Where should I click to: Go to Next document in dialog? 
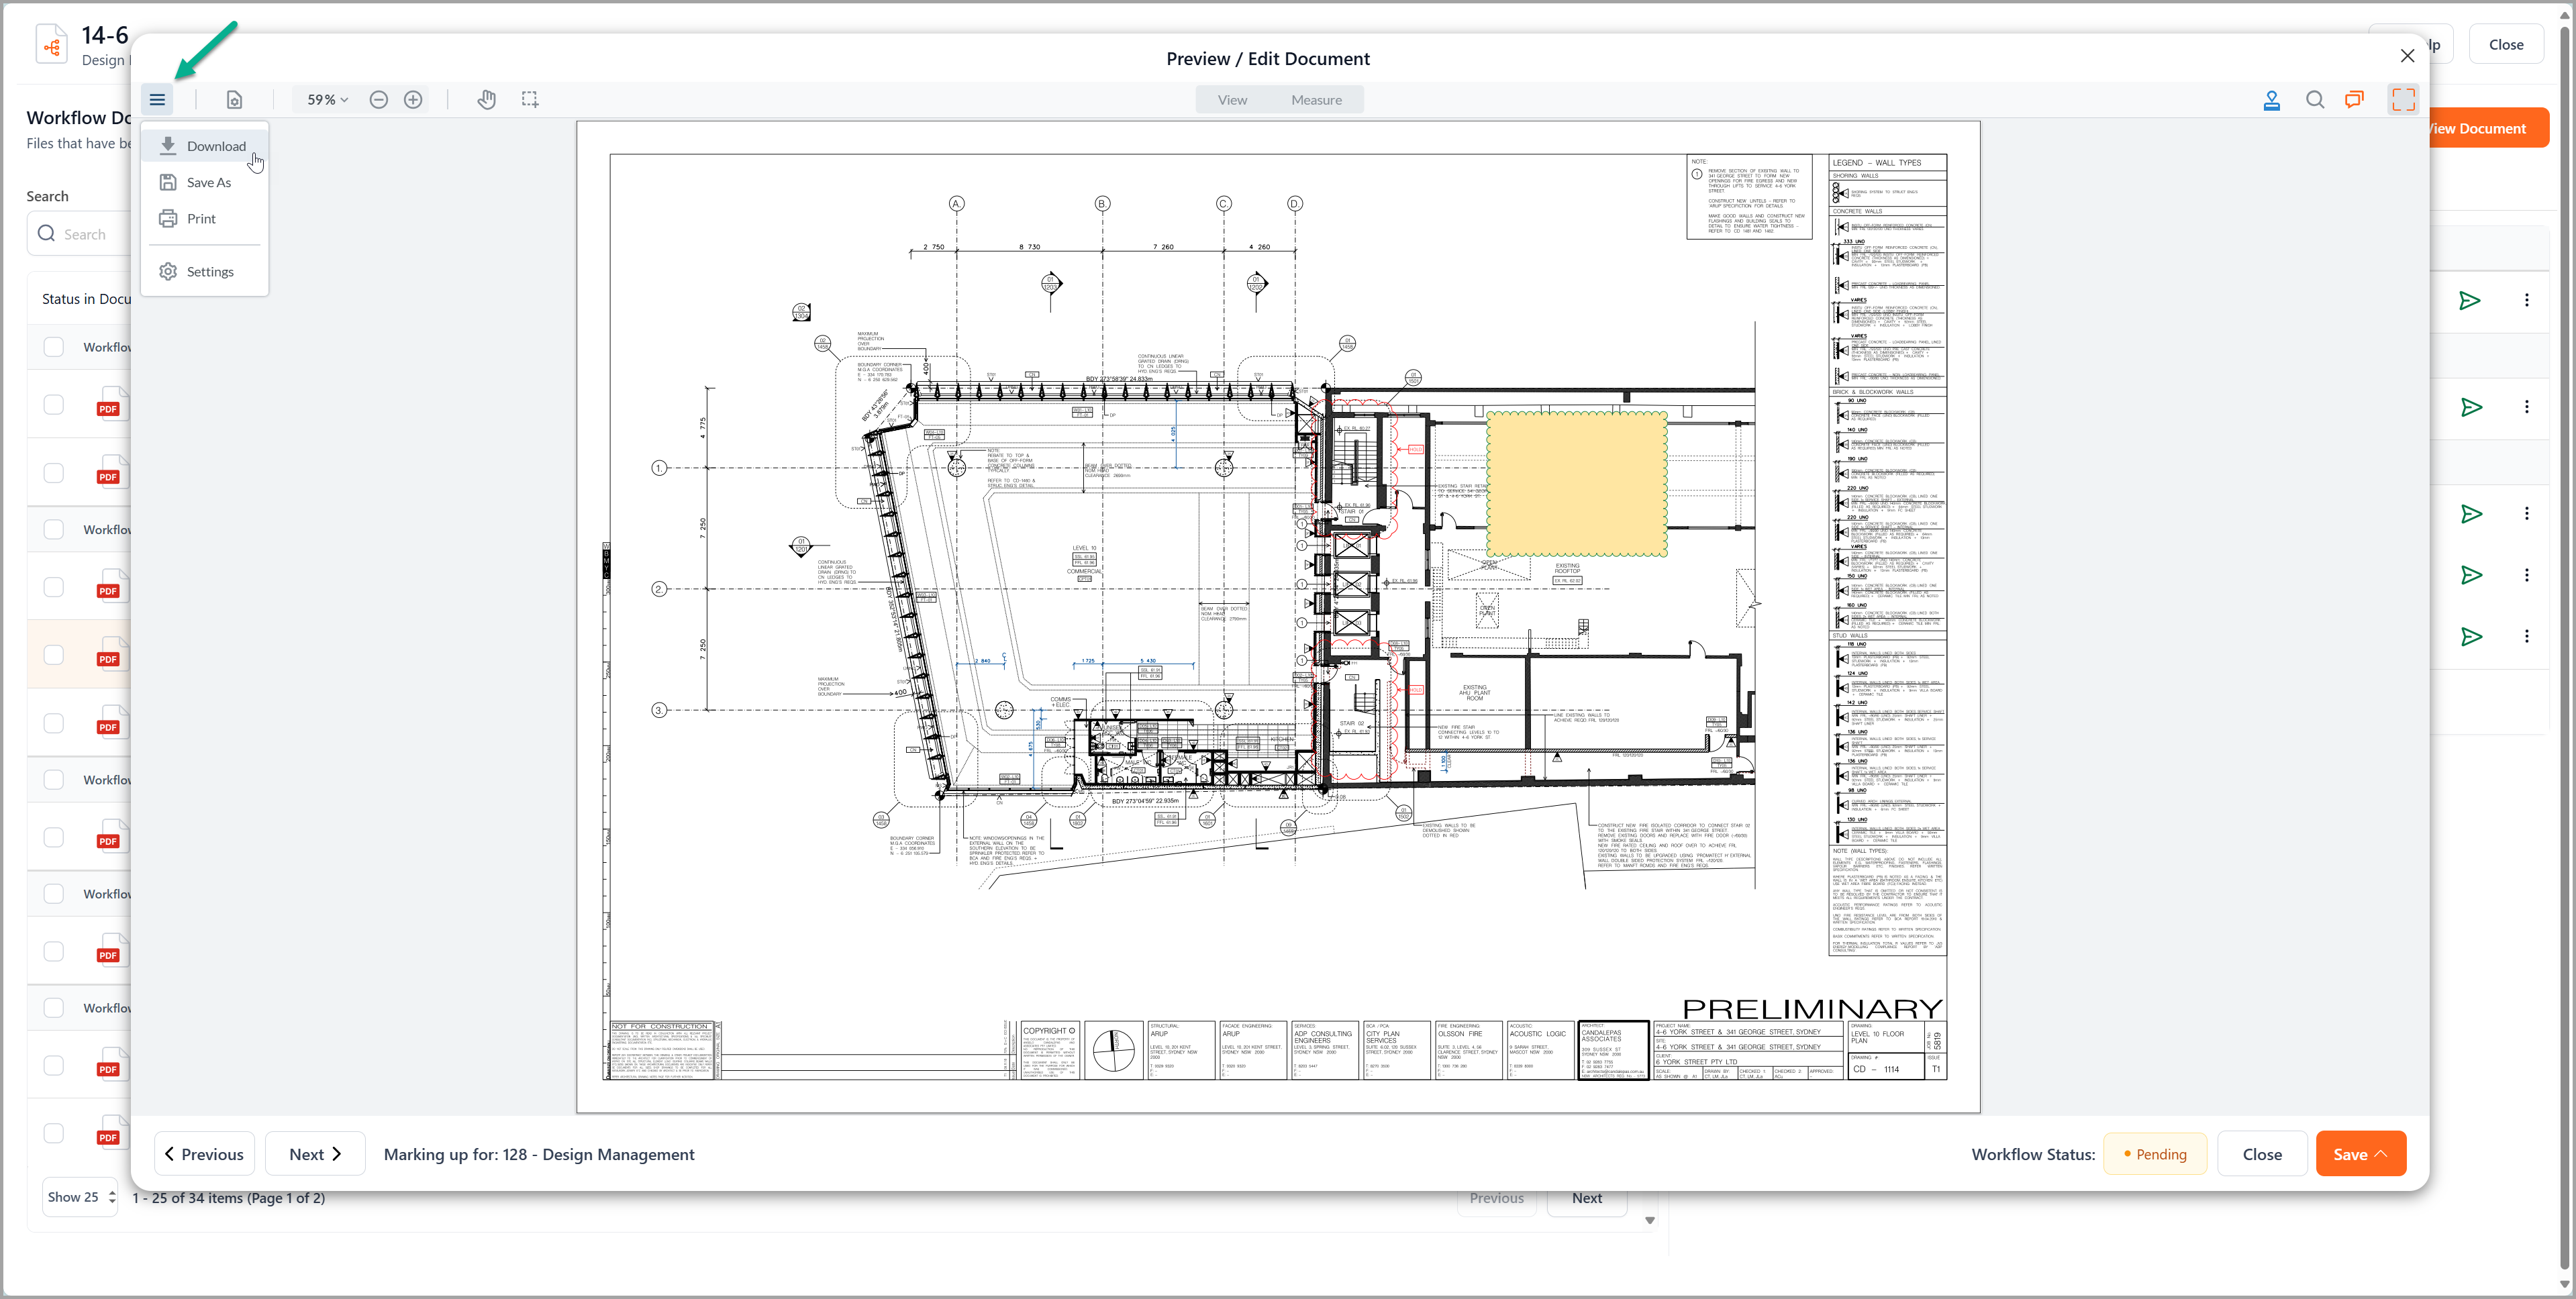315,1154
